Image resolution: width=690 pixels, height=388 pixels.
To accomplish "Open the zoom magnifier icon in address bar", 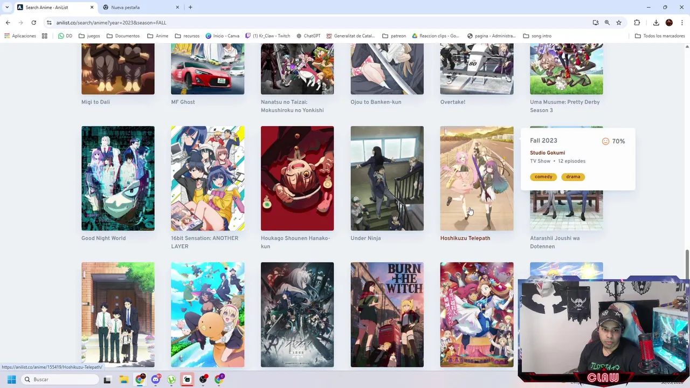I will tap(607, 23).
